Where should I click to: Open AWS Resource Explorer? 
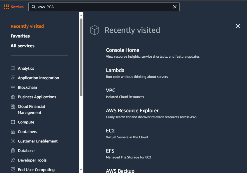click(132, 111)
